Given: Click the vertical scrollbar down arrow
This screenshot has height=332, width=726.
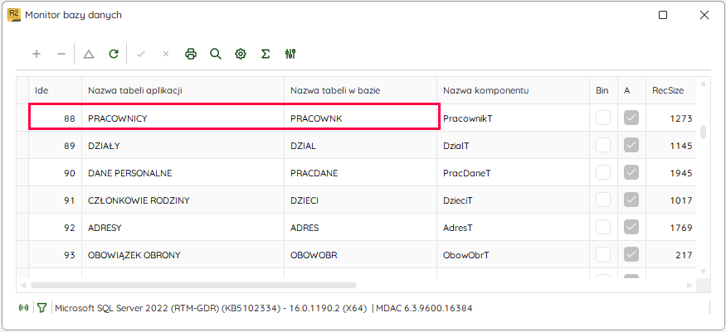Looking at the screenshot, I should tap(703, 272).
